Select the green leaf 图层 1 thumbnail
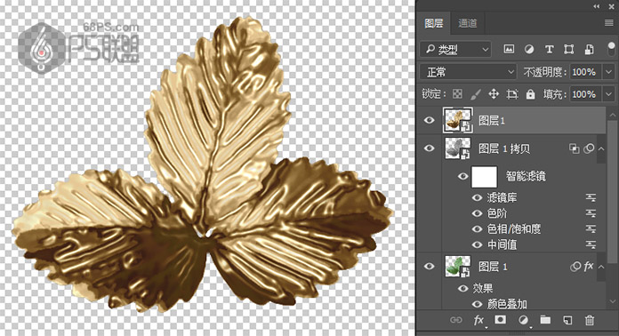Viewport: 619px width, 336px height. point(458,266)
